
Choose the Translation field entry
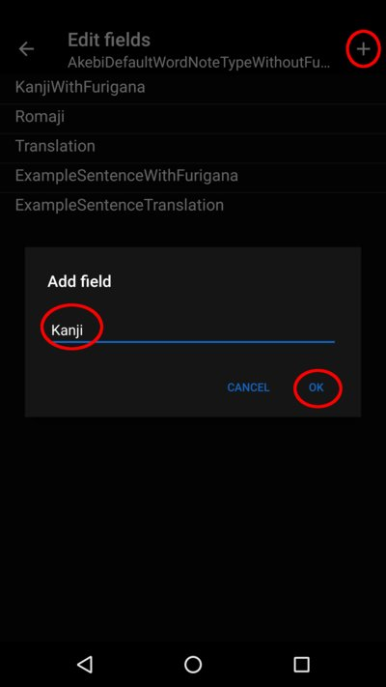[x=193, y=146]
